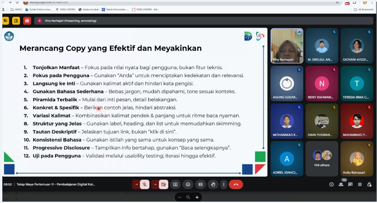Image resolution: width=377 pixels, height=203 pixels.
Task: Click extension icon with red New badge
Action: [347, 3]
